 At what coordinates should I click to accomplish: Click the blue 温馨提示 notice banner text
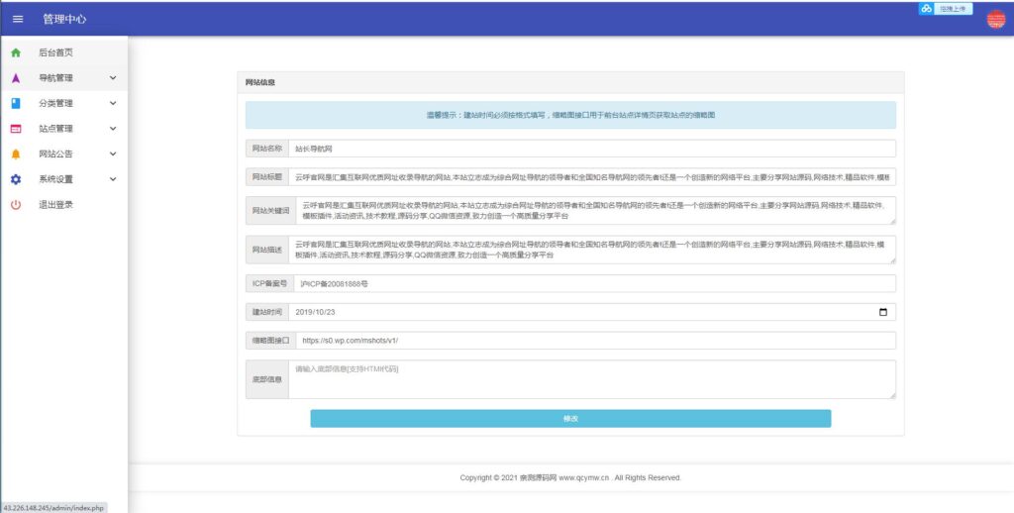(570, 115)
